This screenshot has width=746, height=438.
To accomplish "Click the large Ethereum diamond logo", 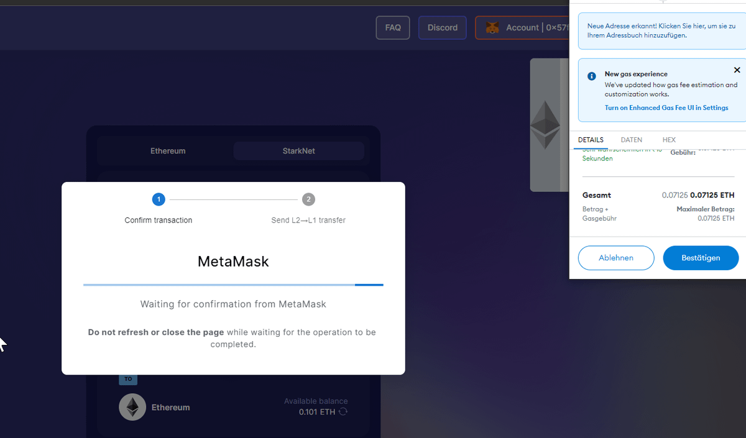I will point(545,125).
